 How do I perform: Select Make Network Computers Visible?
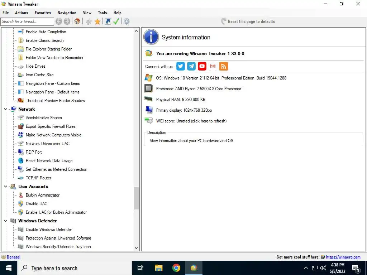(54, 135)
